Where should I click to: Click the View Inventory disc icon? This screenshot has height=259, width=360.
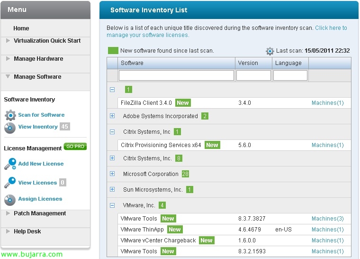pyautogui.click(x=10, y=128)
